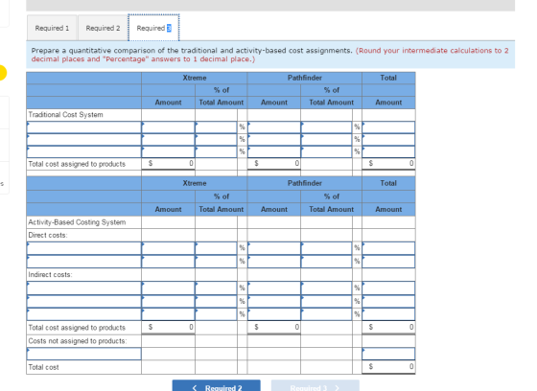
Task: Click Traditional section 'Total cost assigned to products' label
Action: click(77, 164)
